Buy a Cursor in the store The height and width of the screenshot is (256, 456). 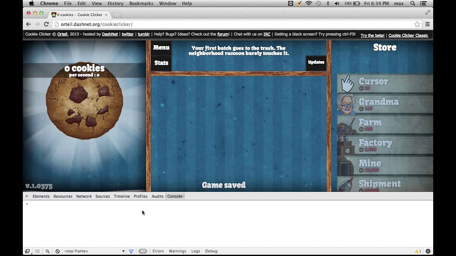385,84
